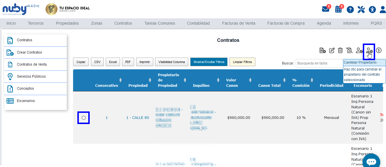The height and width of the screenshot is (167, 386).
Task: Click the dollar sign icon above table
Action: tap(379, 50)
